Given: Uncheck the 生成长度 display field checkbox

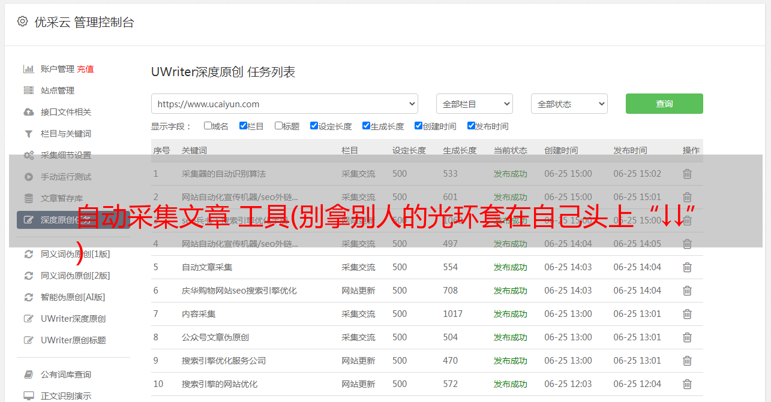Looking at the screenshot, I should tap(366, 126).
